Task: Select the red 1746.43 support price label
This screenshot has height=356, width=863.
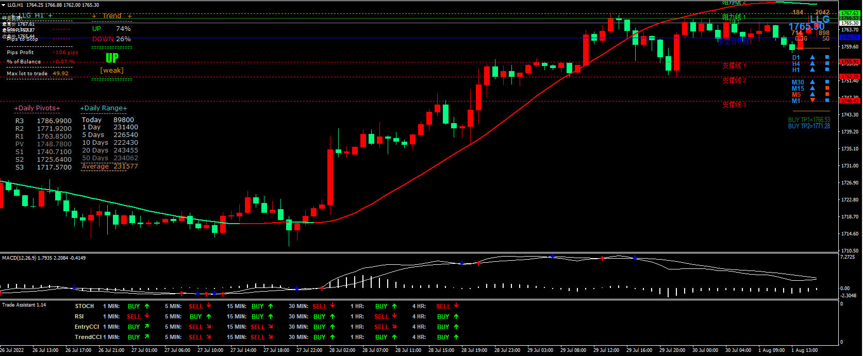Action: tap(850, 101)
